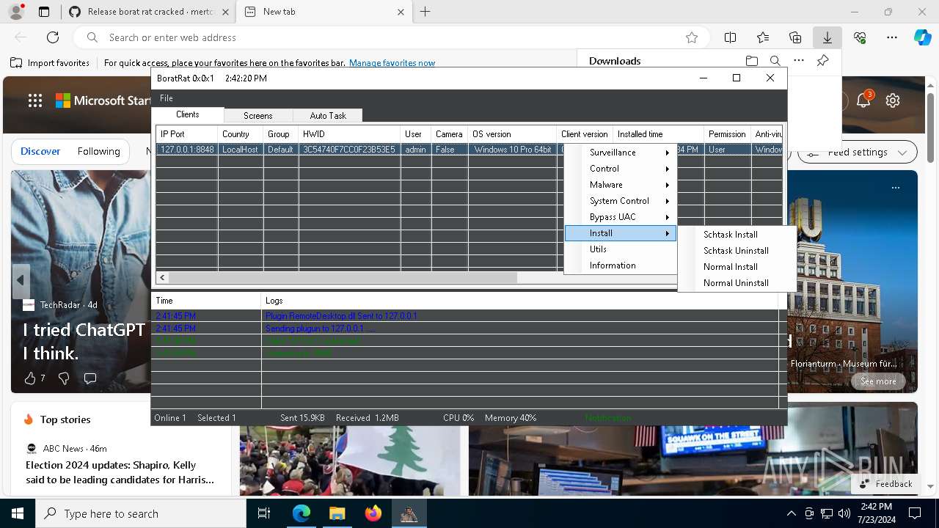Open Edge split screen icon
Image resolution: width=939 pixels, height=528 pixels.
[730, 37]
